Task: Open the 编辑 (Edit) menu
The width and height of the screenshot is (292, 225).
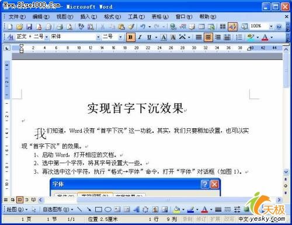Action: (41, 17)
